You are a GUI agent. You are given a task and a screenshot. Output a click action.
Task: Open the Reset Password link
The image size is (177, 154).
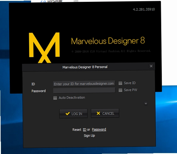click(x=99, y=129)
